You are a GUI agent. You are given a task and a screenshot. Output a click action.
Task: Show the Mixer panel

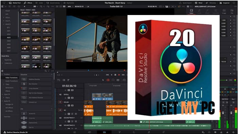click(199, 3)
